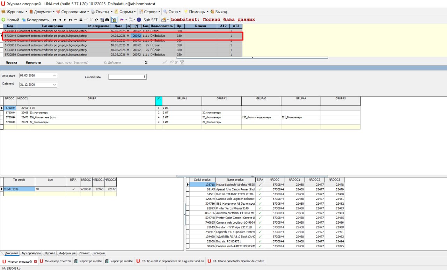447x270 pixels.
Task: Open the fx Действия actions button
Action: 112,63
